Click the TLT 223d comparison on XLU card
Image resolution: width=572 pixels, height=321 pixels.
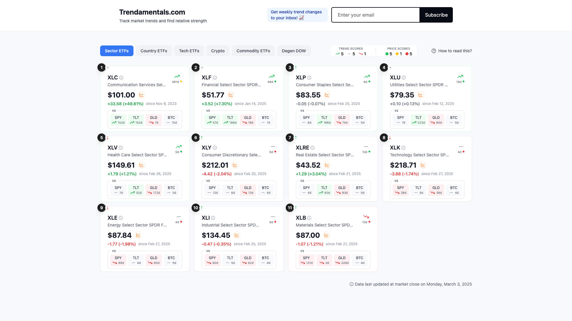coord(418,120)
